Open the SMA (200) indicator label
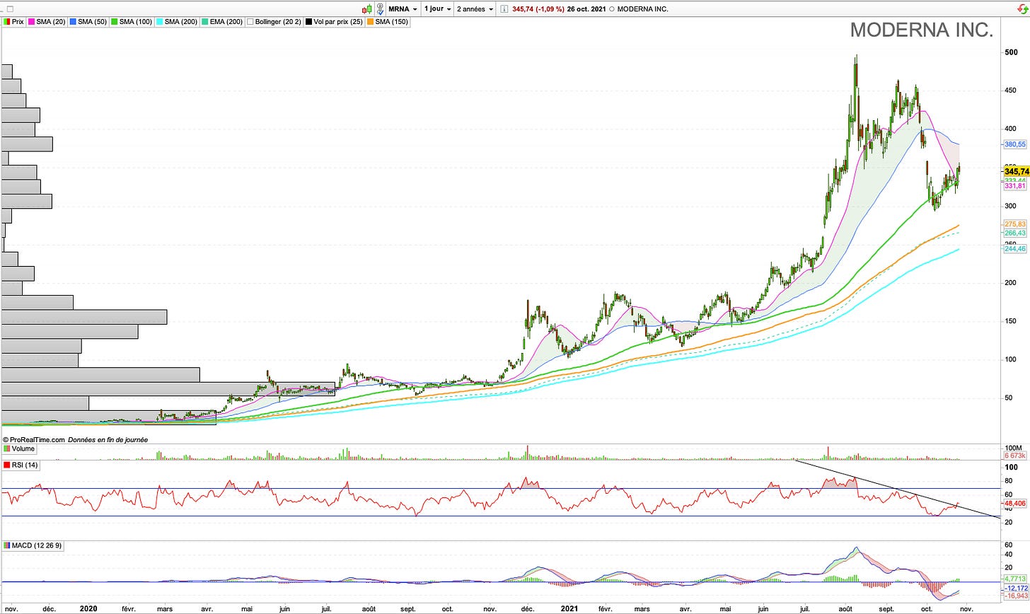Image resolution: width=1030 pixels, height=614 pixels. tap(176, 22)
